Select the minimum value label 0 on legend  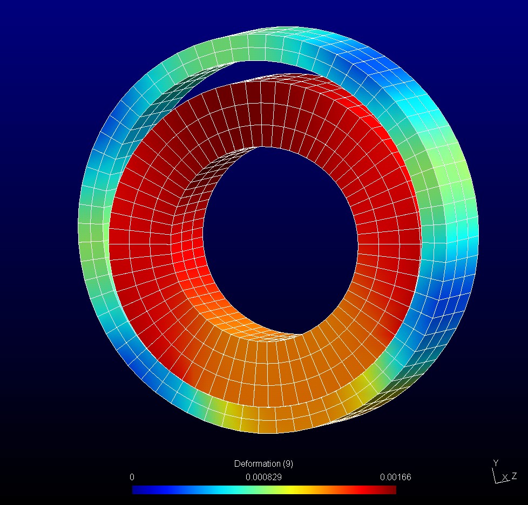point(132,477)
